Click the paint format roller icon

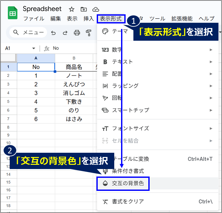coord(89,33)
